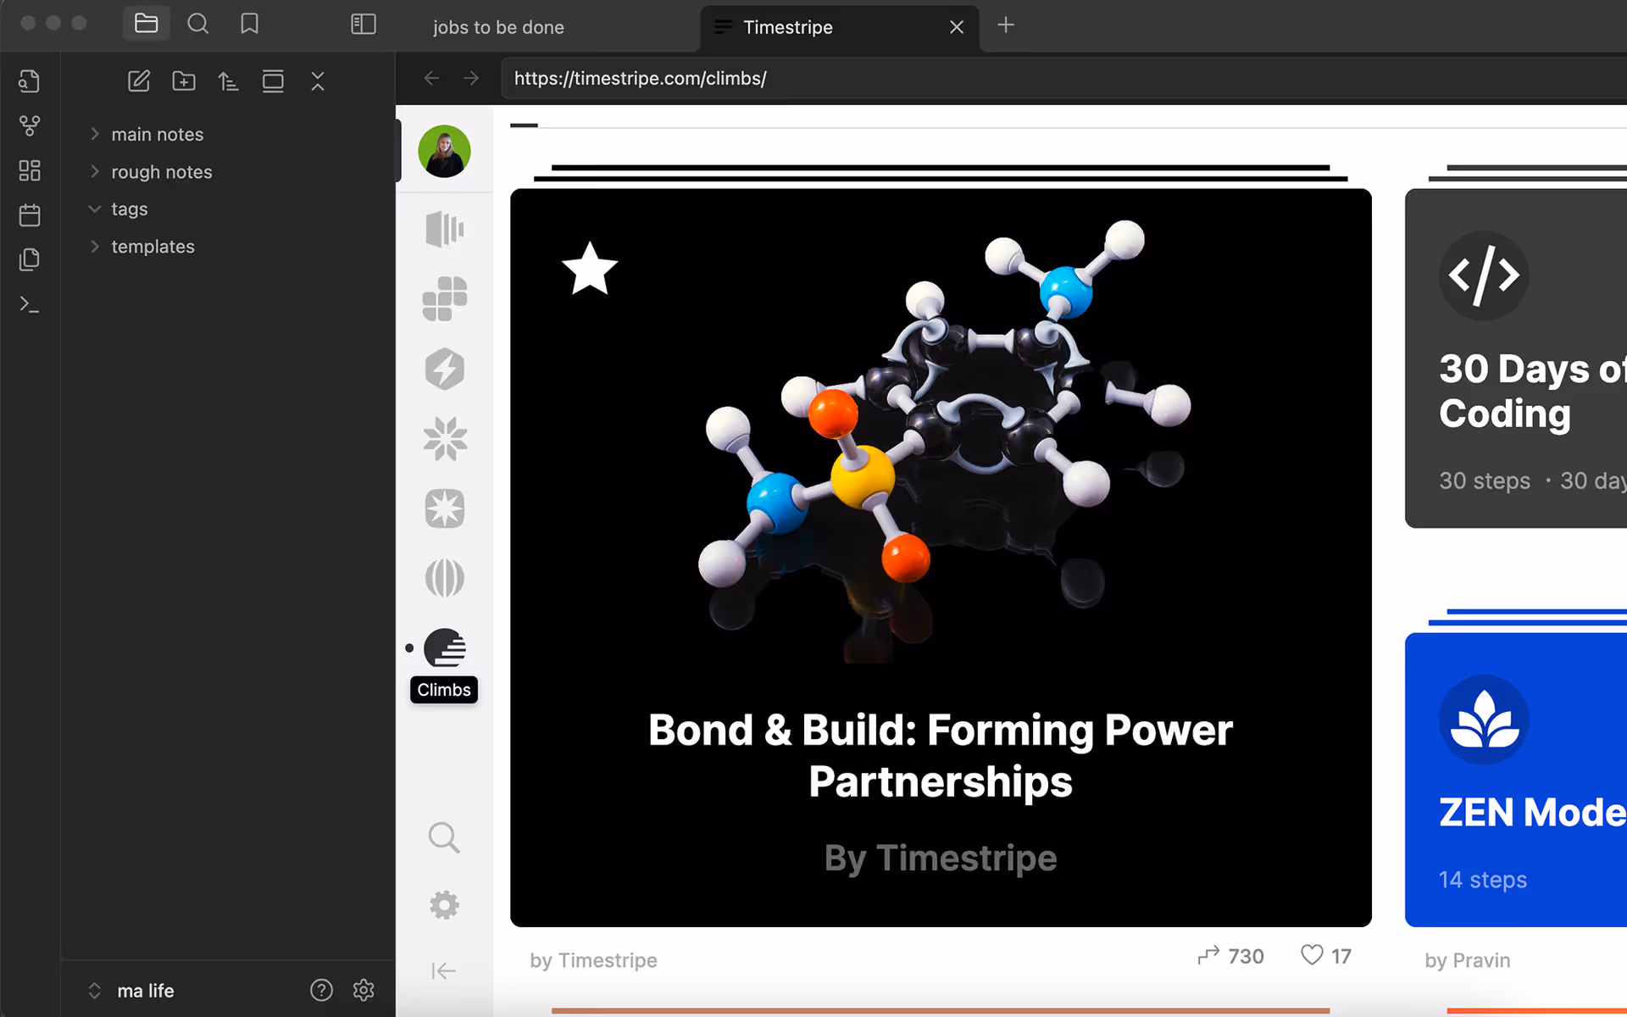Open the ZEN Mode climb card
This screenshot has height=1017, width=1627.
coord(1516,780)
